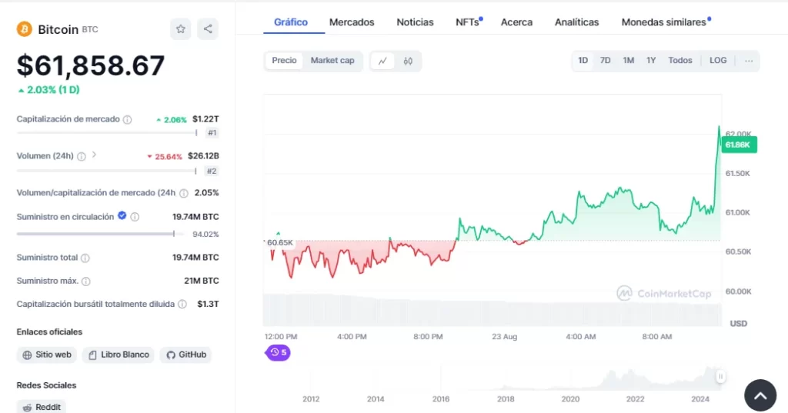The height and width of the screenshot is (413, 788).
Task: Open the three-dots chart options menu
Action: (x=748, y=61)
